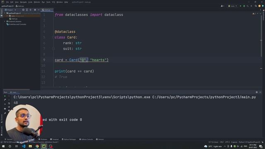Open Visual Studio Code from taskbar
Image resolution: width=265 pixels, height=149 pixels.
24,146
